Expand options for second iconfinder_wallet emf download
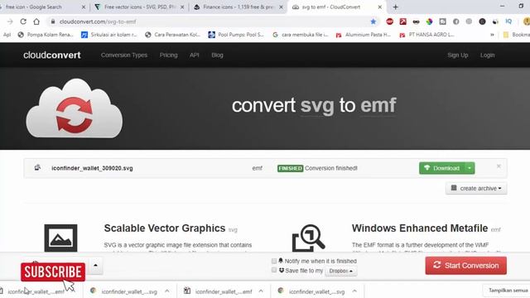The image size is (530, 298). 261,291
